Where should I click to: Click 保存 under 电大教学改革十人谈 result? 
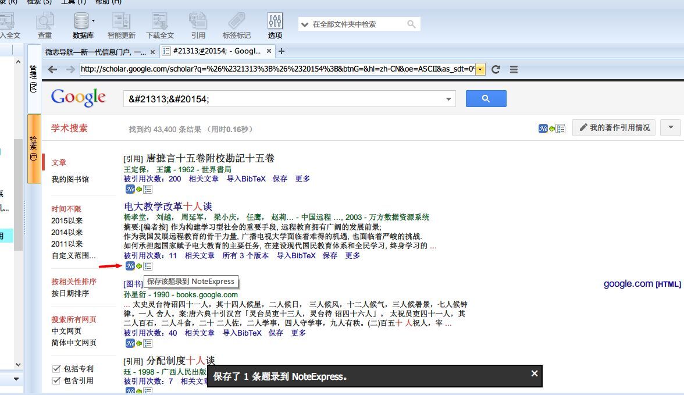pos(330,255)
